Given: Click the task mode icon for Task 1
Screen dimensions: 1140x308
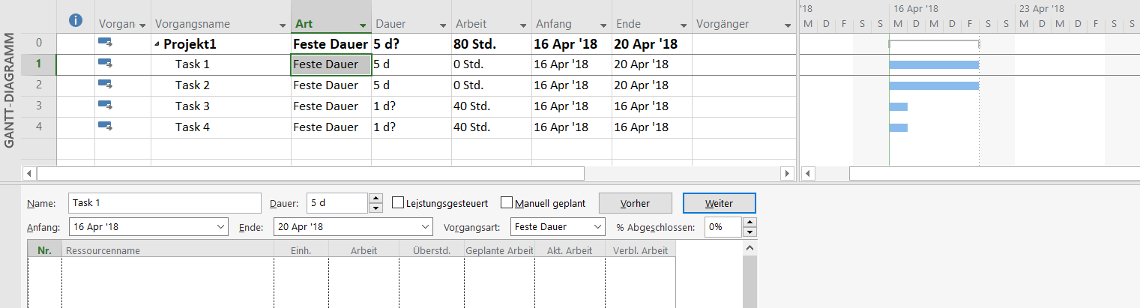Looking at the screenshot, I should (x=105, y=64).
